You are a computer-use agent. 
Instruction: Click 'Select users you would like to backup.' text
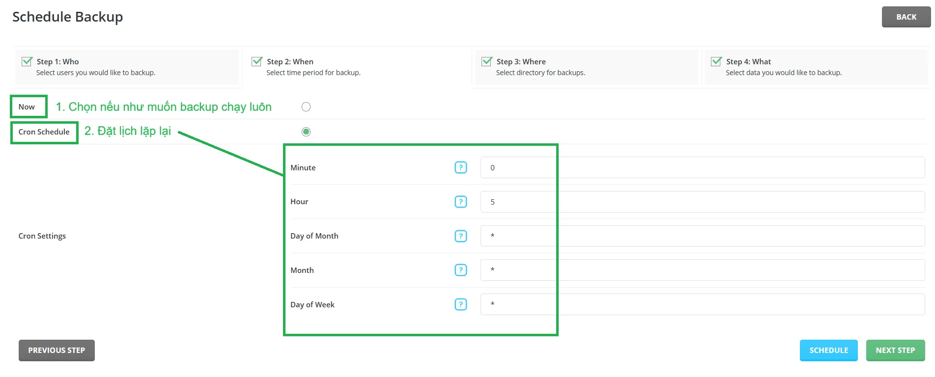point(96,73)
